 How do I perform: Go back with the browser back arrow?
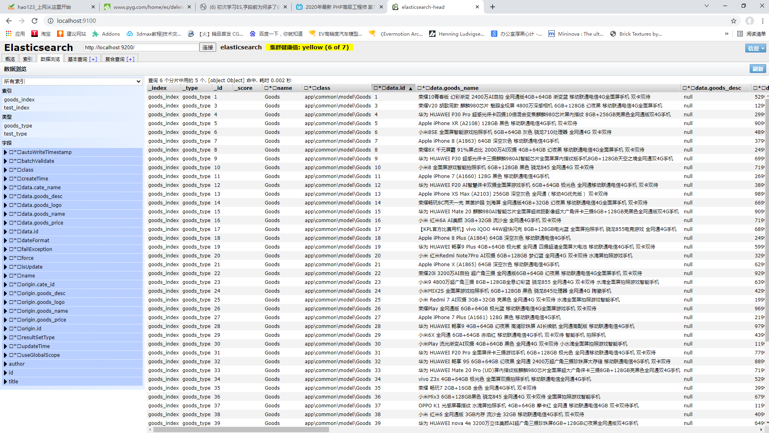coord(9,21)
